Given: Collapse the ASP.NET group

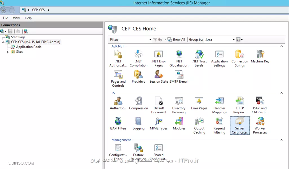Looking at the screenshot, I should click(x=281, y=46).
